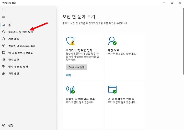This screenshot has height=130, width=184.
Task: Click the firewall antenna icon card
Action: click(x=71, y=90)
